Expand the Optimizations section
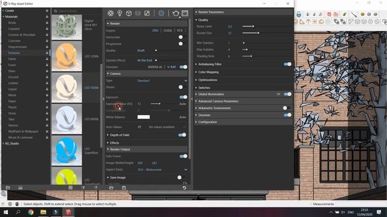 [196, 80]
